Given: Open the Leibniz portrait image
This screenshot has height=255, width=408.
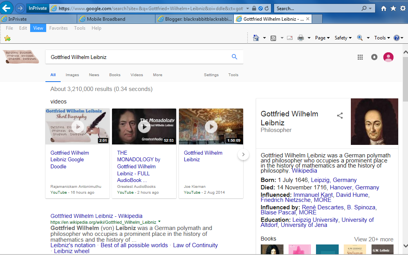Looking at the screenshot, I should click(x=374, y=121).
